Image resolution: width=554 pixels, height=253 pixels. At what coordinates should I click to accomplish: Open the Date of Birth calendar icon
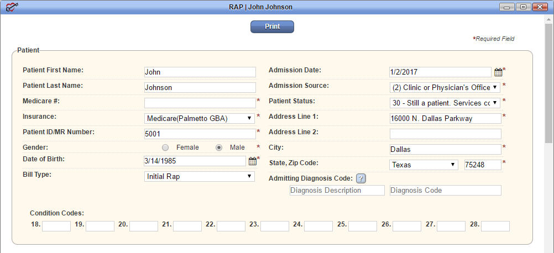coord(252,161)
